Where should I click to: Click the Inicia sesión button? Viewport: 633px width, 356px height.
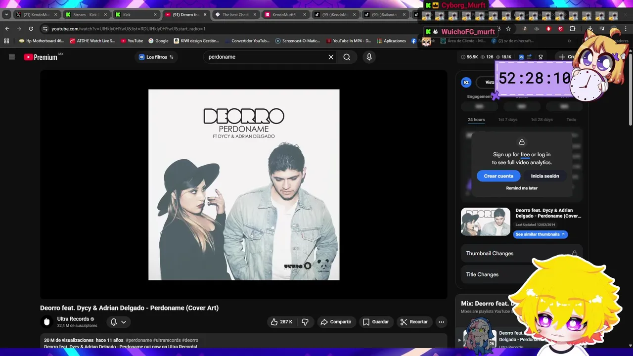[545, 176]
